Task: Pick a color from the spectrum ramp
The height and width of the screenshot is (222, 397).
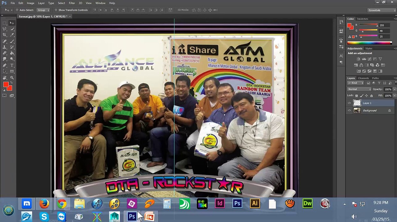Action: pos(370,43)
